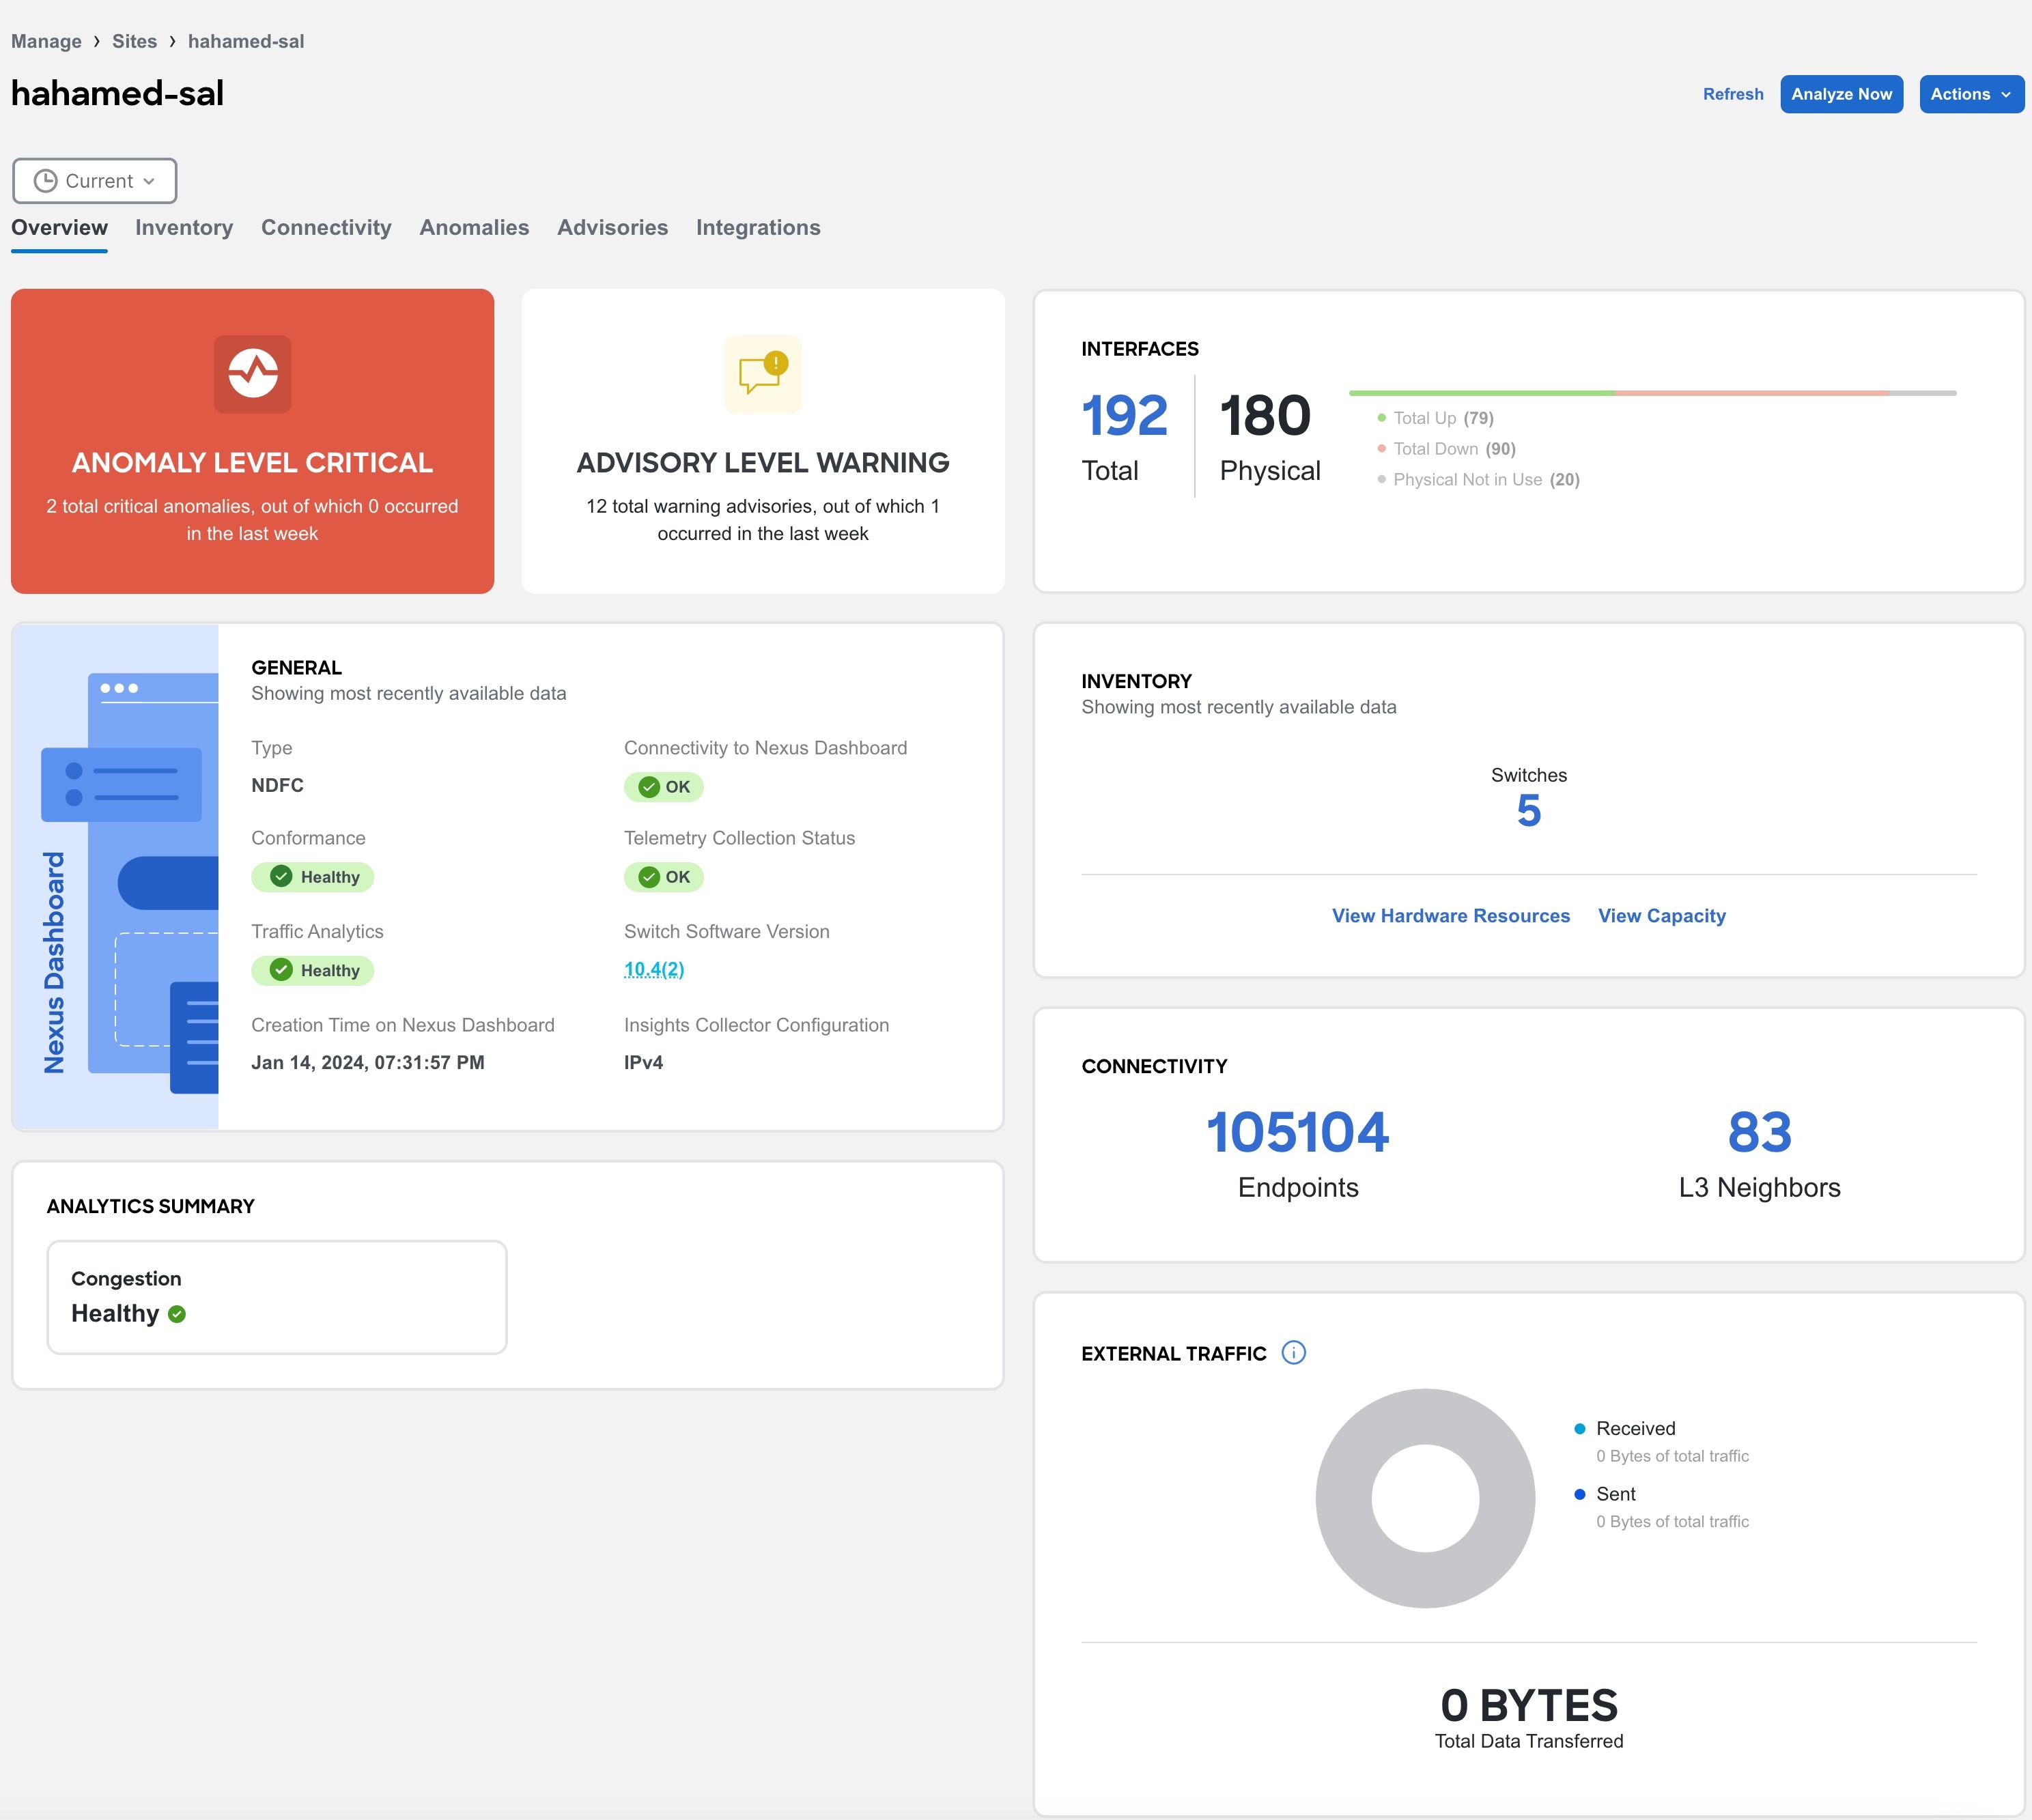Click the Advisory Level Warning icon
Screen dimensions: 2032x1820
tap(764, 374)
